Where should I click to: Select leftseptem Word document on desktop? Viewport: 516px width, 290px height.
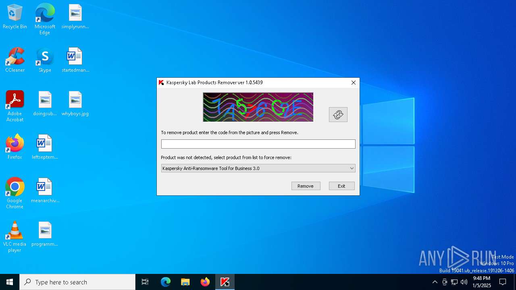pos(45,147)
